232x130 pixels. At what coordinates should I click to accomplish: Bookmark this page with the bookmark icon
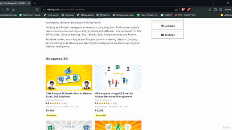[x=37, y=10]
